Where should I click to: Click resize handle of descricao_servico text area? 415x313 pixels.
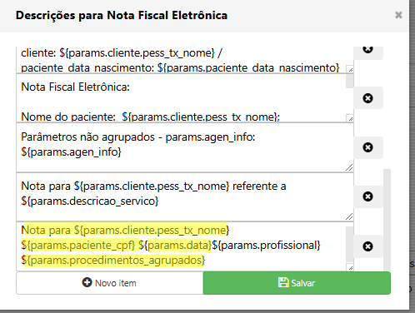[x=349, y=216]
